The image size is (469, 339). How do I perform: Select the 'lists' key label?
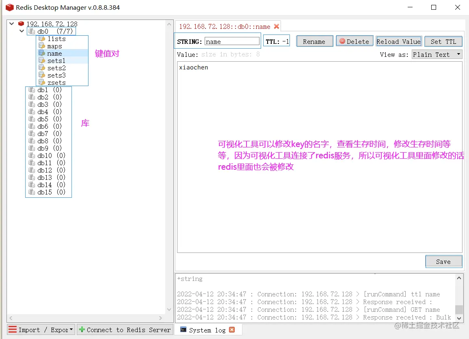click(x=56, y=39)
